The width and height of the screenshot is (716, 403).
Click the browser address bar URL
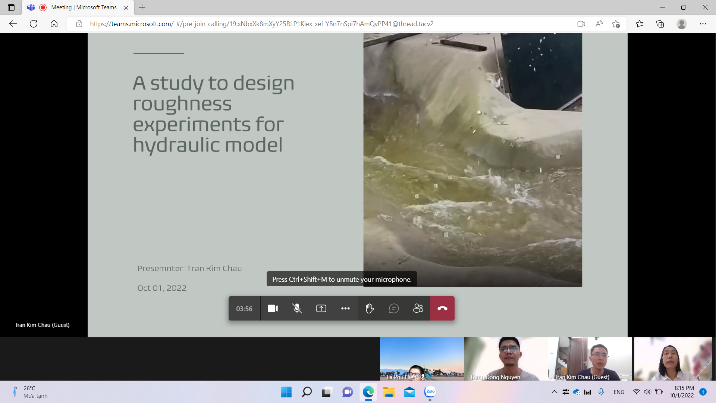[261, 24]
